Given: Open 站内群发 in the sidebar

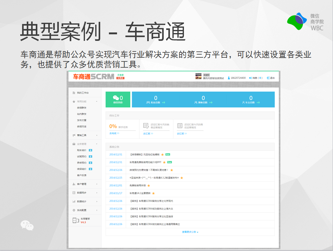Looking at the screenshot, I should (82, 114).
